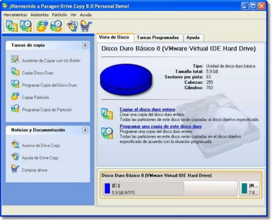Click the icon beside Programar Copia de Partición
This screenshot has width=272, height=221.
pos(15,109)
